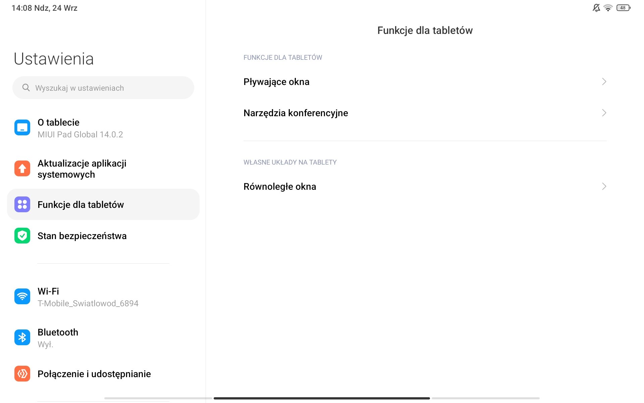Select the purple Funkcje dla tabletów icon
644x403 pixels.
pos(22,205)
